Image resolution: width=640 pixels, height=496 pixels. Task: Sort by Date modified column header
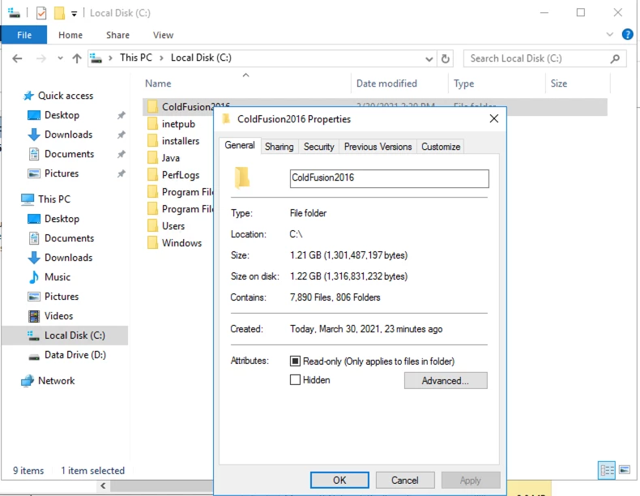(x=386, y=83)
